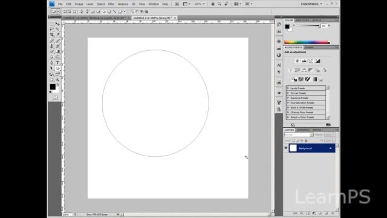Select the Path Selection tool
This screenshot has height=218, width=387.
[x=52, y=68]
